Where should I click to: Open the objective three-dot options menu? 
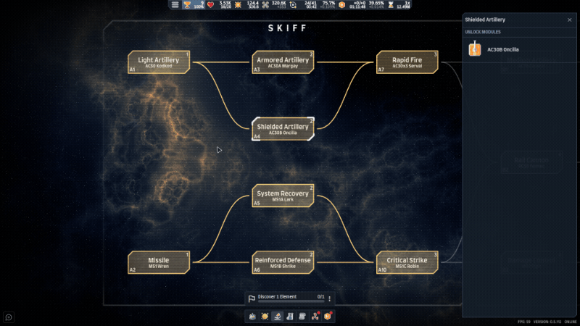[330, 298]
